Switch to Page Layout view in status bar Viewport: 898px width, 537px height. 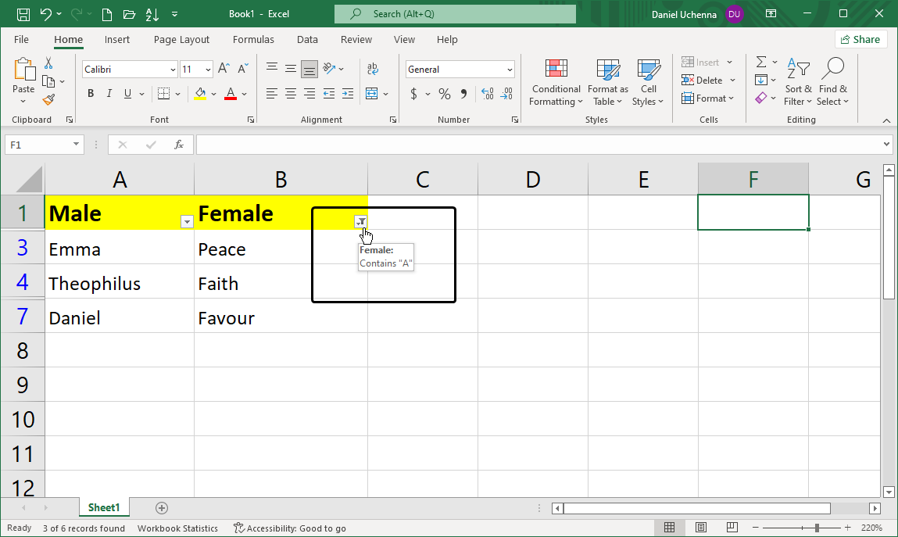[701, 528]
